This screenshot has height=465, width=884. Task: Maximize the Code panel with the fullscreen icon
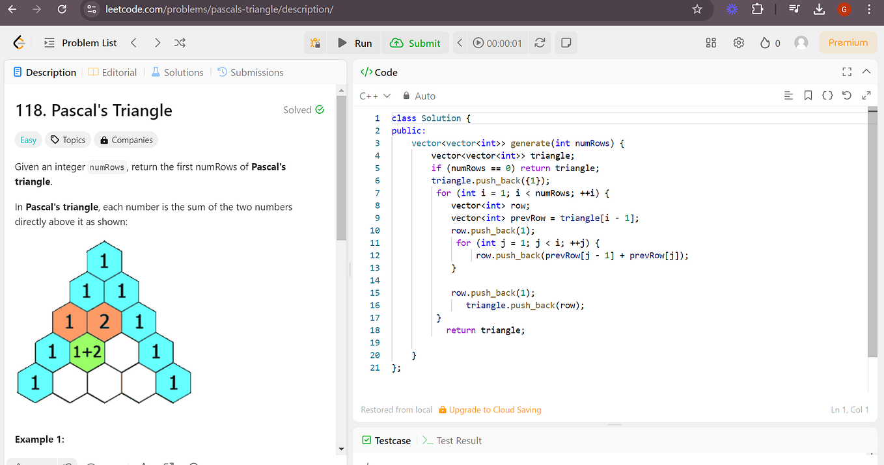[847, 72]
